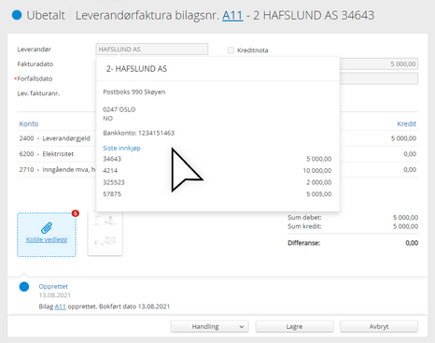
Task: Click the red attachment count badge
Action: tap(76, 213)
